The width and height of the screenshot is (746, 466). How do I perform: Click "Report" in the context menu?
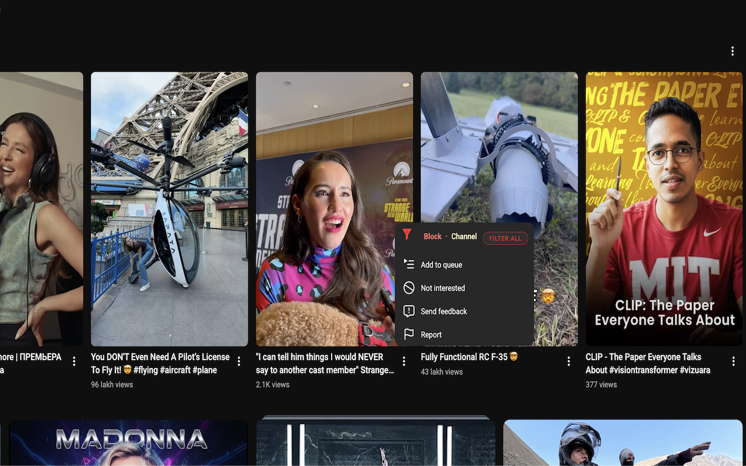465,334
